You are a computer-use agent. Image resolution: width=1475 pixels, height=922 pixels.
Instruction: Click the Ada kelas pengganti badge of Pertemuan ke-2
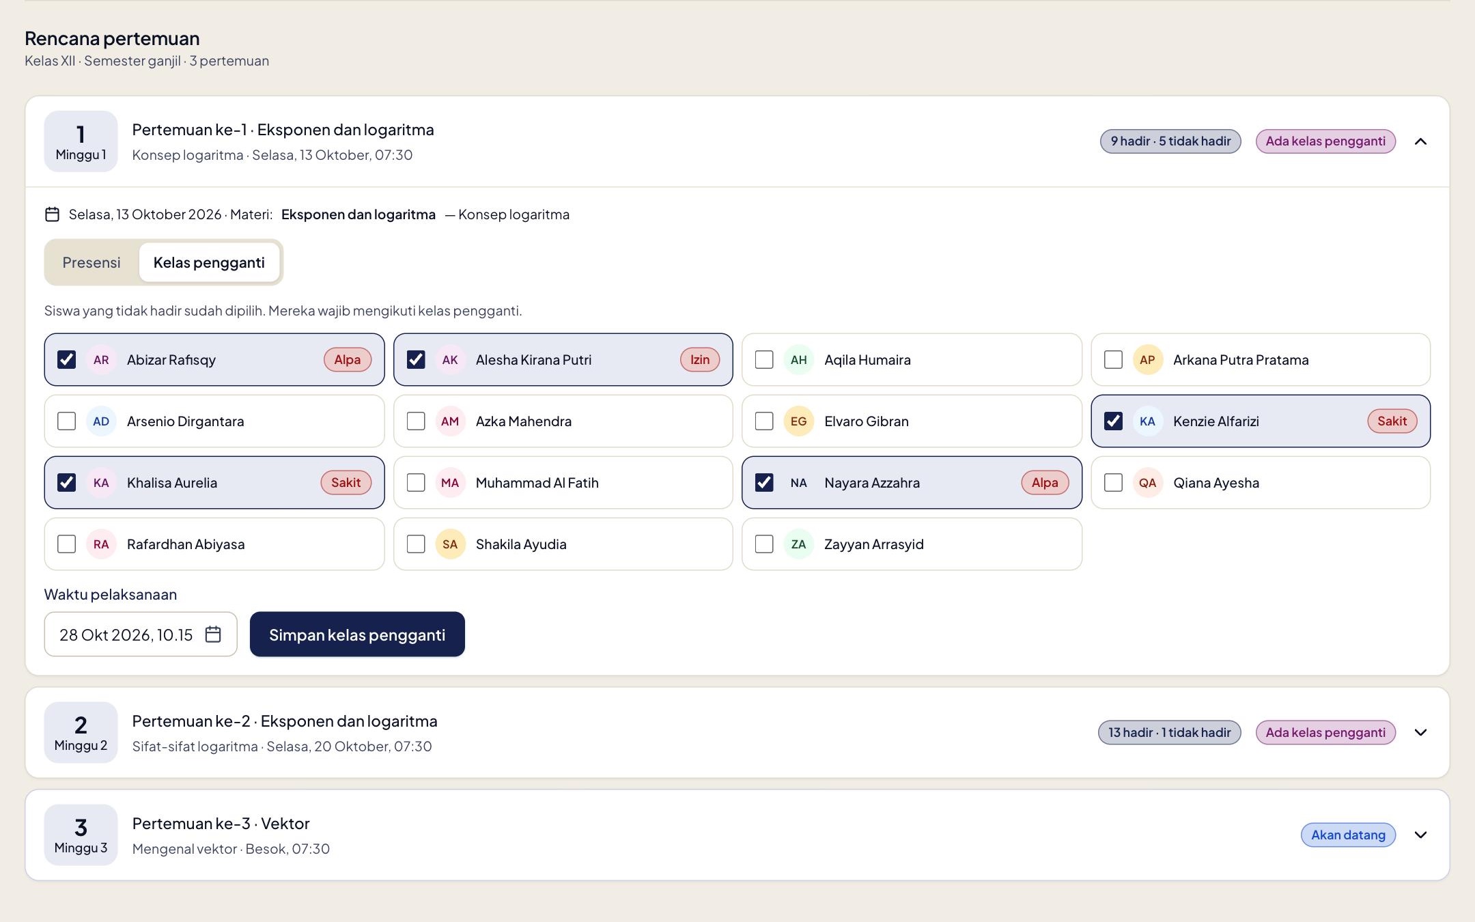pyautogui.click(x=1325, y=732)
